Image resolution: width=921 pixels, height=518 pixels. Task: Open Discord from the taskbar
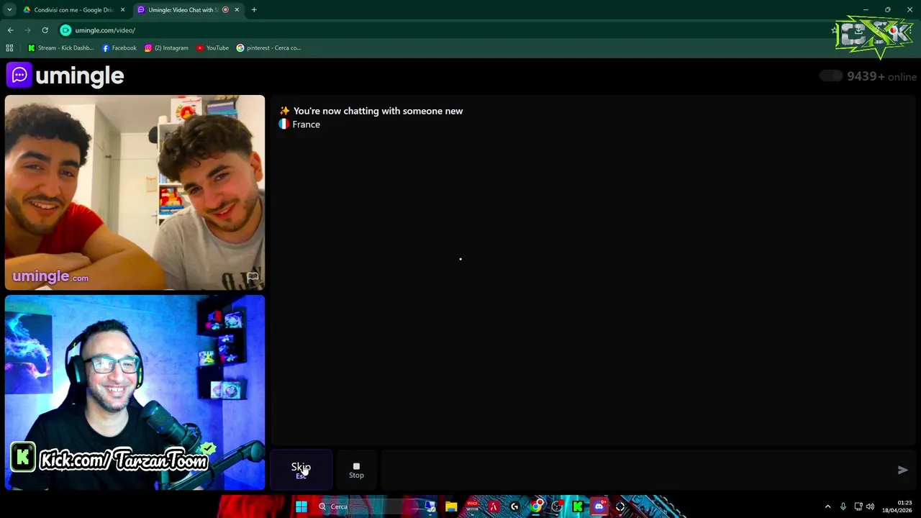[x=599, y=506]
